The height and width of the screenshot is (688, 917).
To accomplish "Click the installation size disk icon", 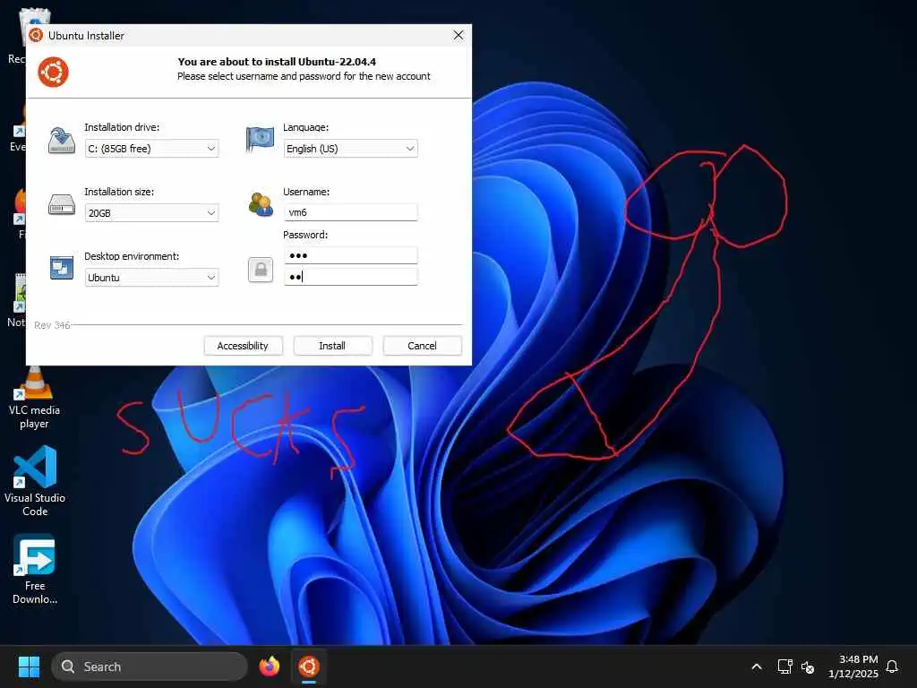I will (62, 205).
